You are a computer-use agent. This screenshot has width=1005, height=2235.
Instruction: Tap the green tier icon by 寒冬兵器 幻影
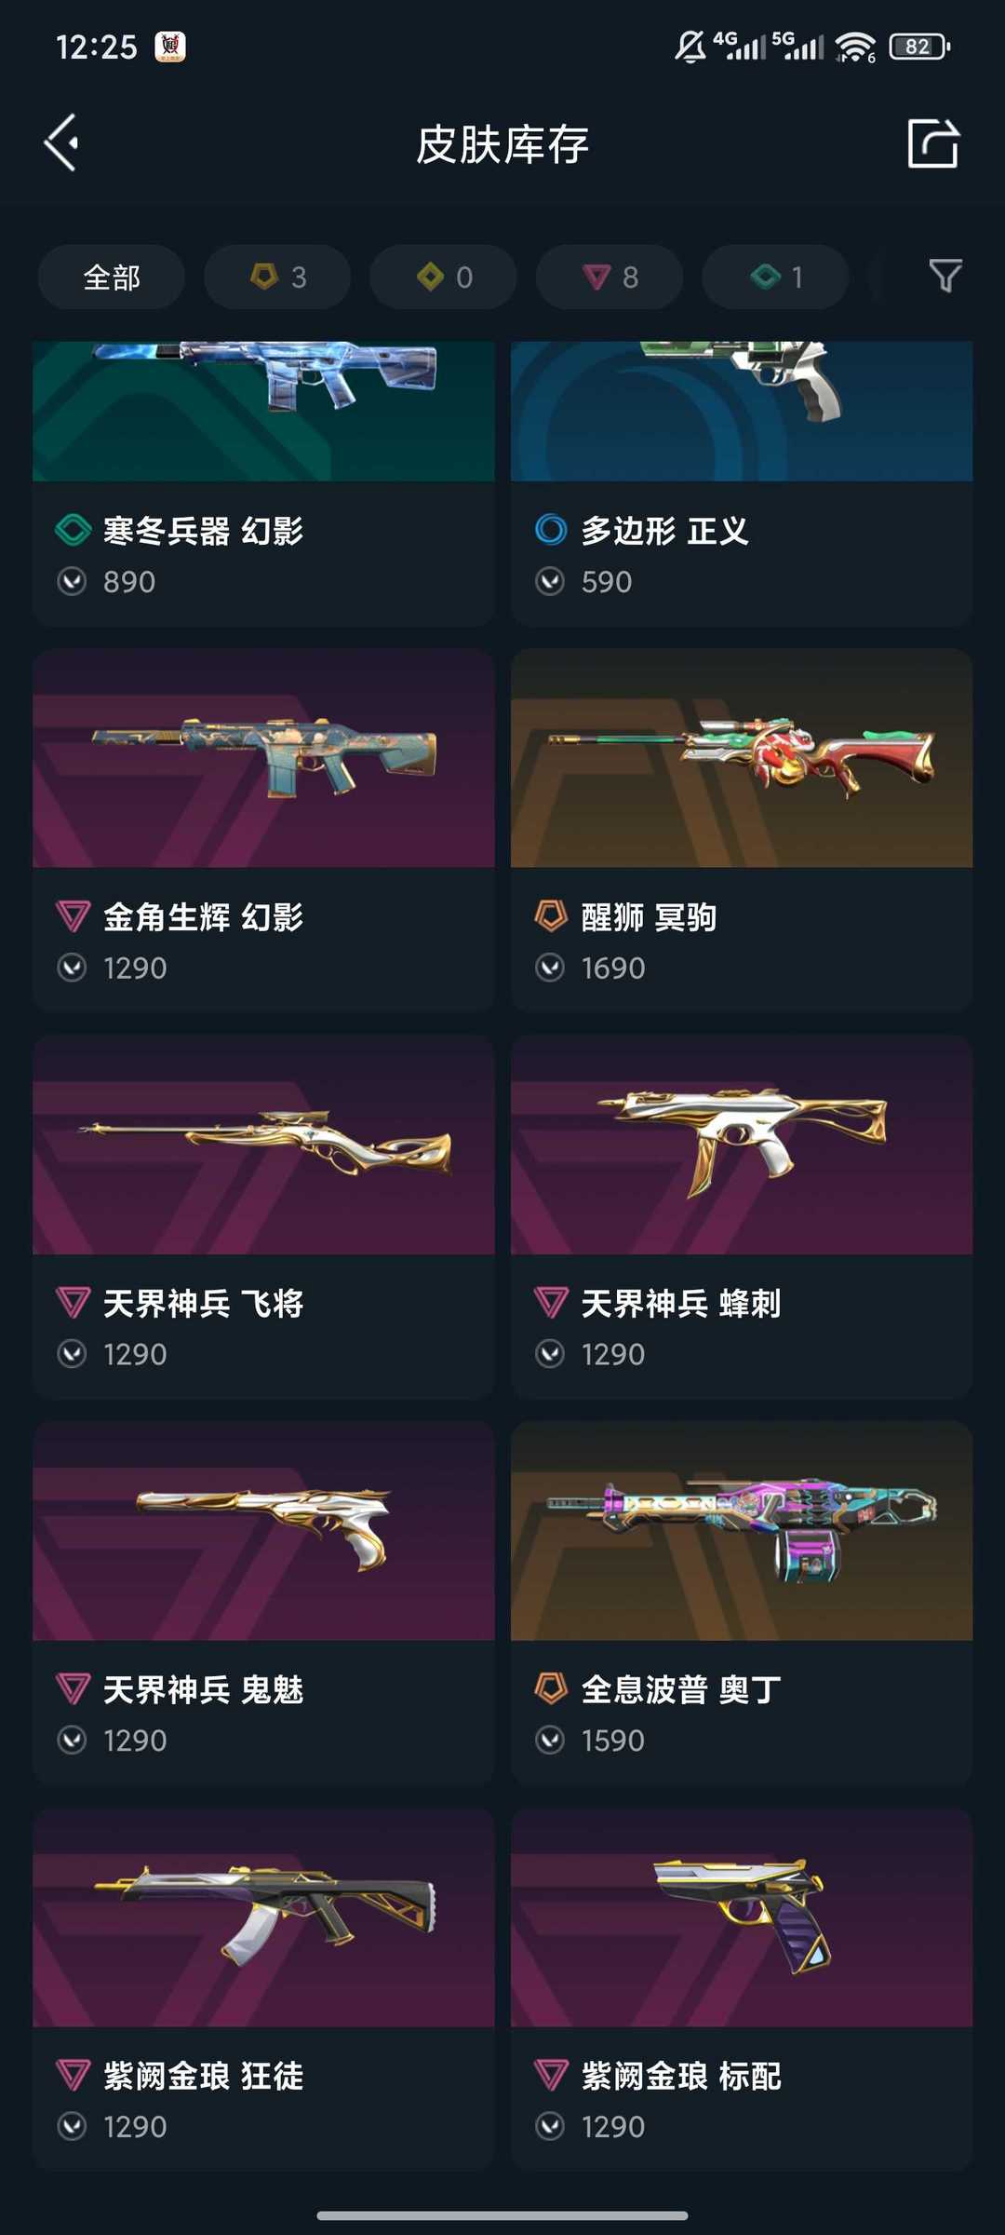tap(73, 530)
